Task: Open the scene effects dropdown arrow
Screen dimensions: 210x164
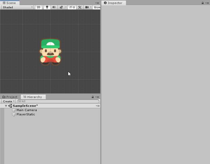Action: pos(66,7)
